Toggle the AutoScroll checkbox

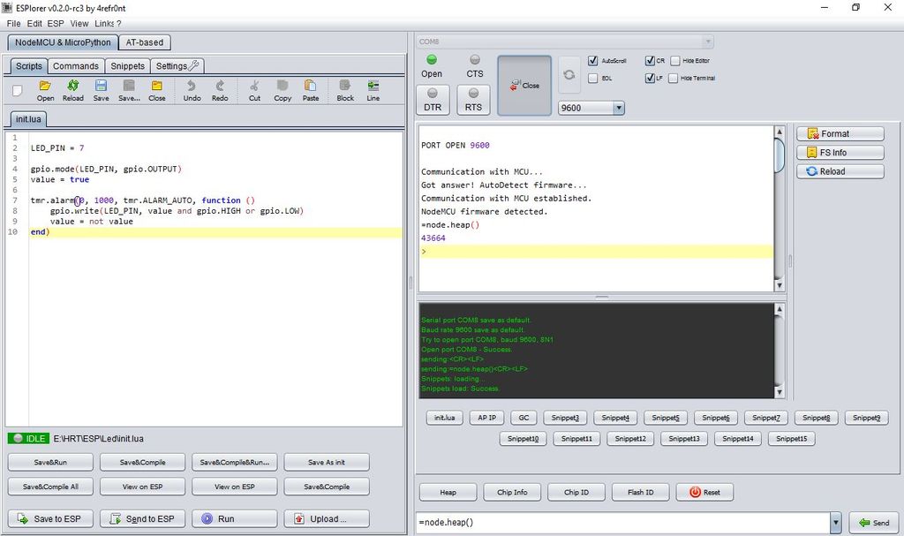(592, 61)
